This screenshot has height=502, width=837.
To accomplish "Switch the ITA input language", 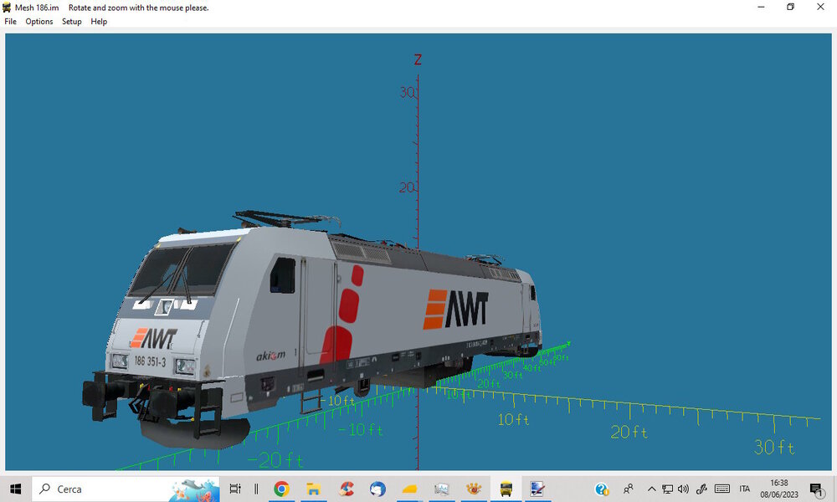I will click(x=745, y=489).
